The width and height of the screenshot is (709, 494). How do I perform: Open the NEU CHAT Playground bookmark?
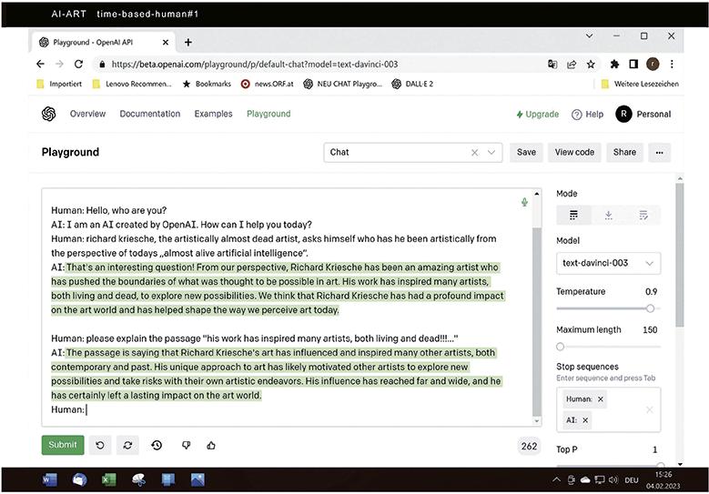(343, 84)
